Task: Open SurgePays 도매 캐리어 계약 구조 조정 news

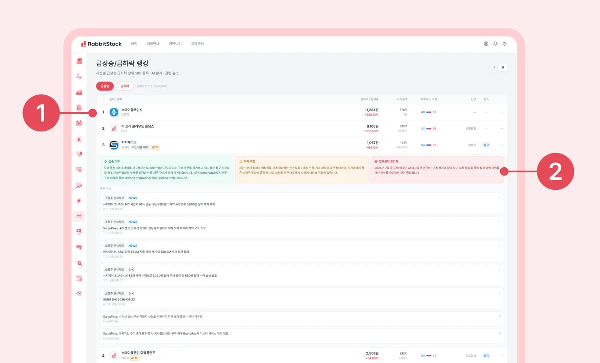Action: [302, 227]
